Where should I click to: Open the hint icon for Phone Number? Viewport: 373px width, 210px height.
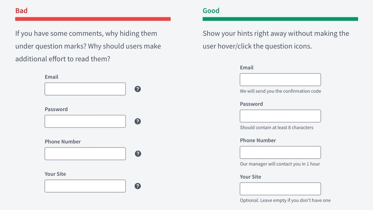[138, 154]
